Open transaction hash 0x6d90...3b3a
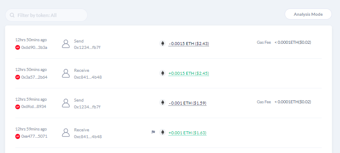This screenshot has height=153, width=340. click(34, 48)
